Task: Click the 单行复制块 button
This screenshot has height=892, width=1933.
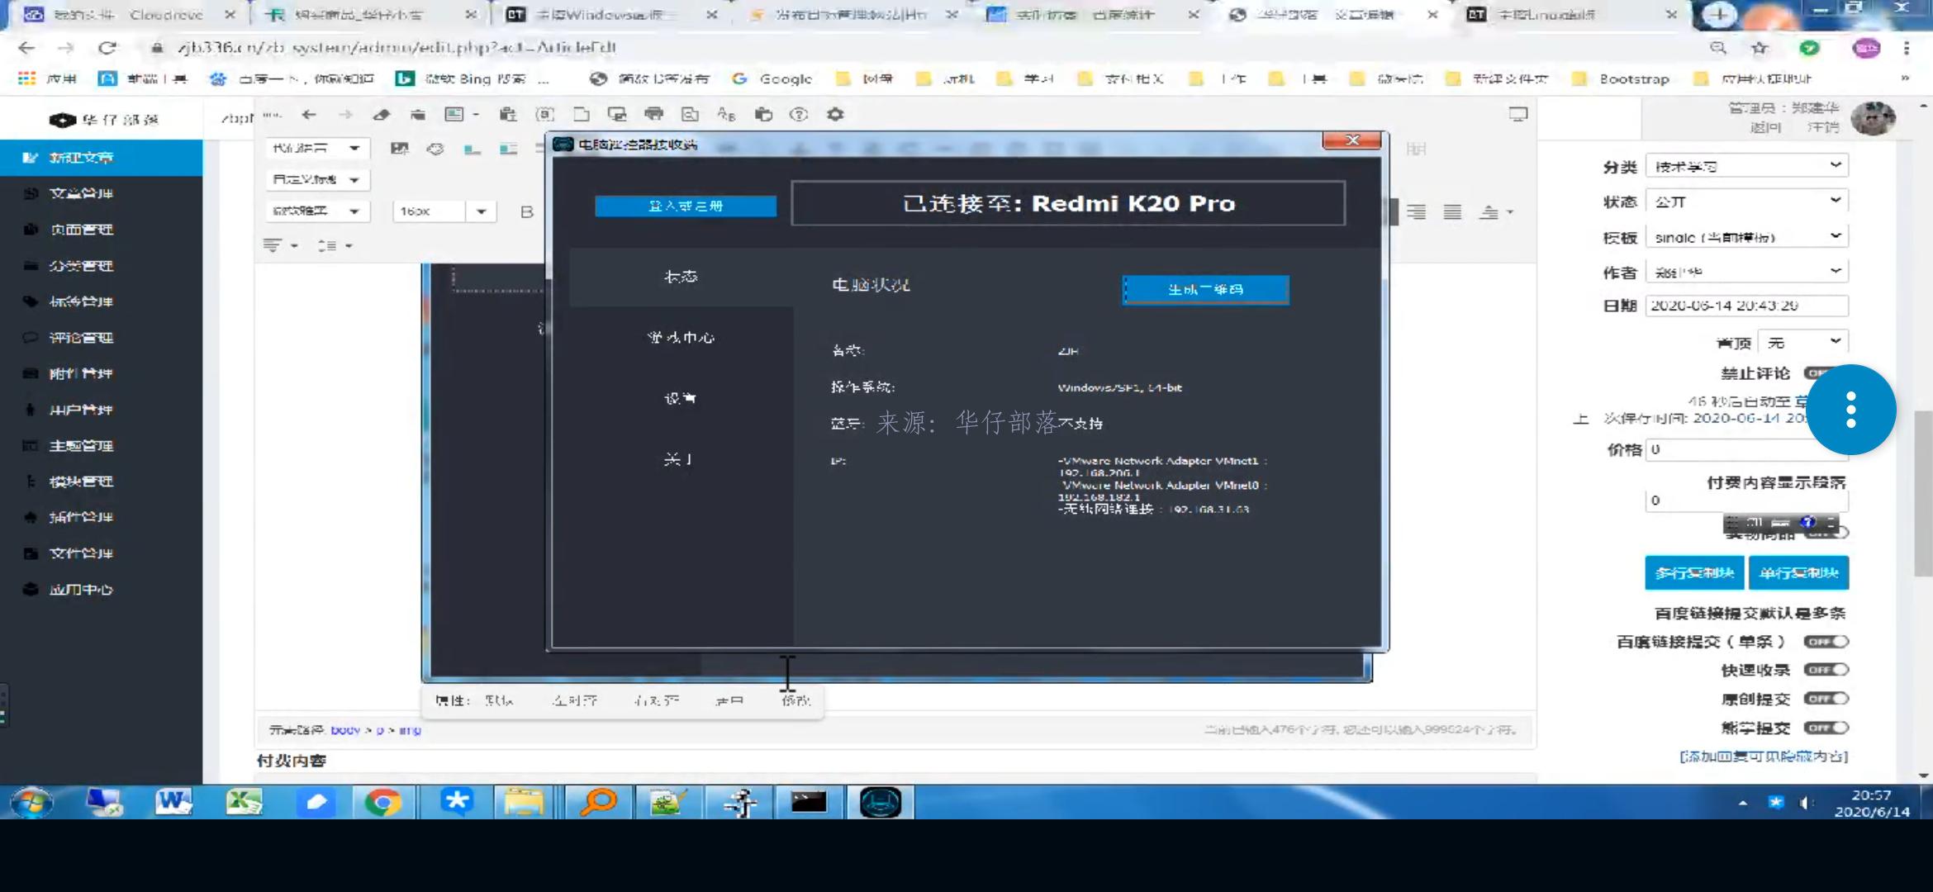Action: tap(1798, 572)
